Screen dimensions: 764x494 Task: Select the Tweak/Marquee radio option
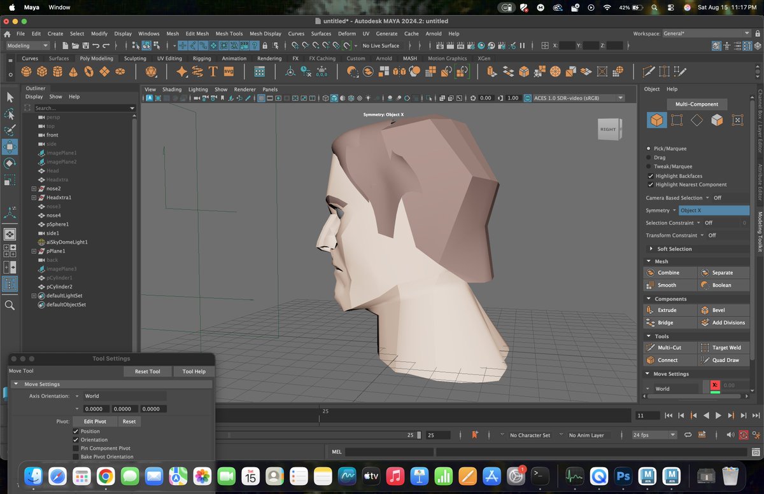649,167
